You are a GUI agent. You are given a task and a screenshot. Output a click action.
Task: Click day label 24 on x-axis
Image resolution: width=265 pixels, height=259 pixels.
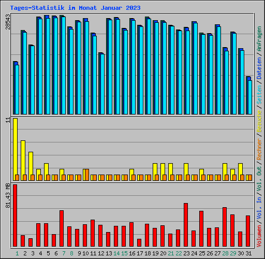194,253
